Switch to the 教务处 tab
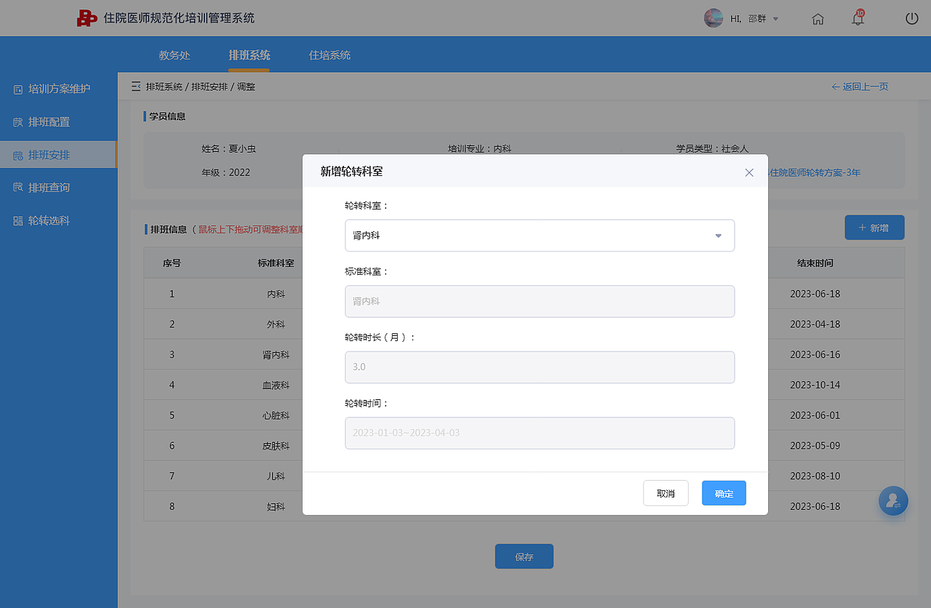The image size is (931, 608). pyautogui.click(x=175, y=55)
